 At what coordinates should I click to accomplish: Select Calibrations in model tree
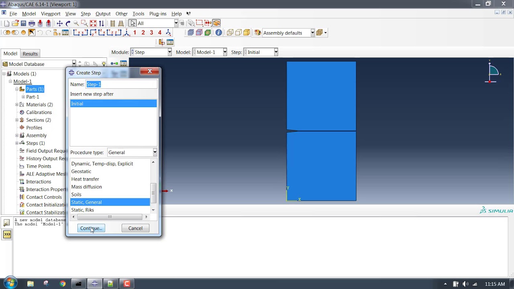(39, 112)
